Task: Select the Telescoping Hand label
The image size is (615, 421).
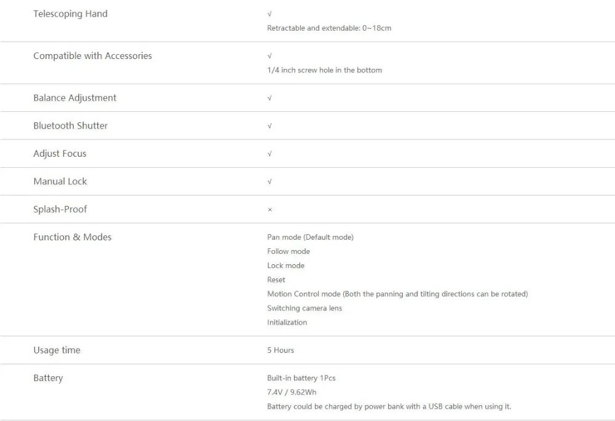Action: coord(70,14)
